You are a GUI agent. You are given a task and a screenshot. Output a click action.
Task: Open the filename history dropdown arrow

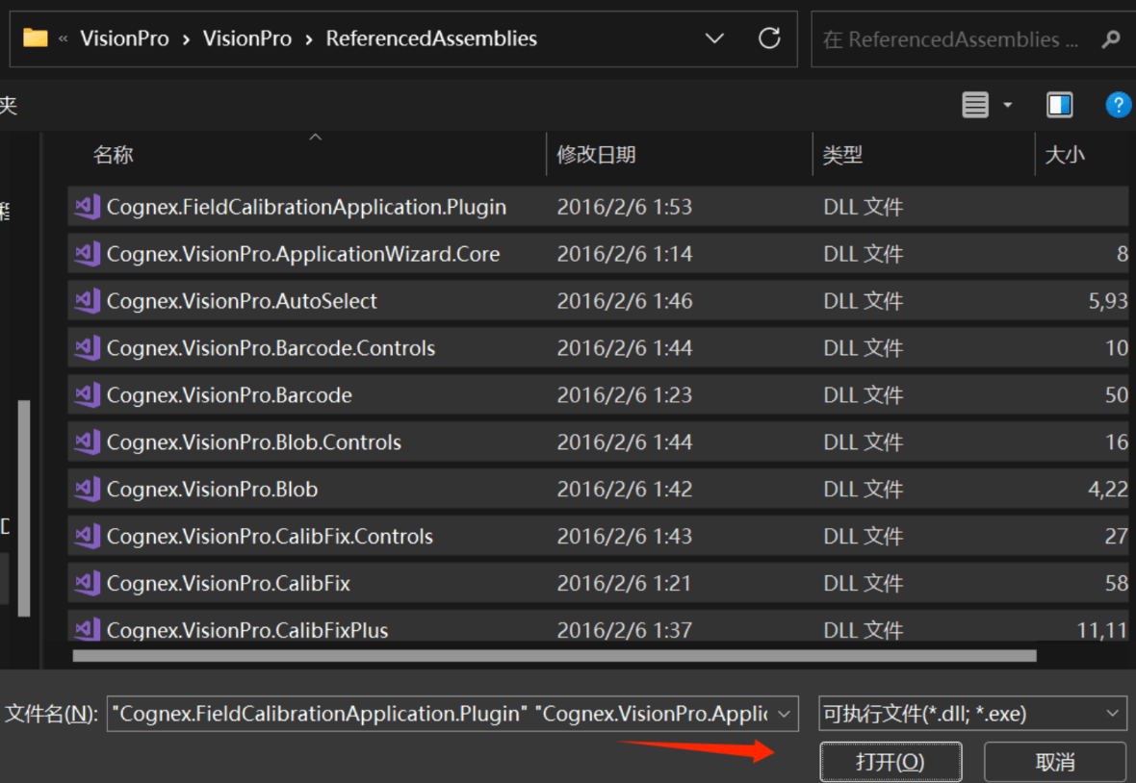[x=784, y=715]
